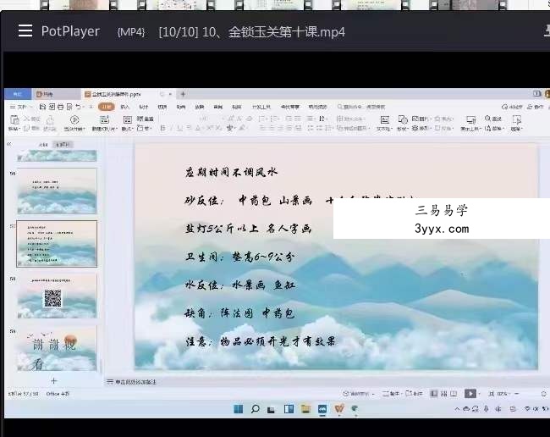Open the View ribbon tab
This screenshot has height=437, width=550.
237,107
